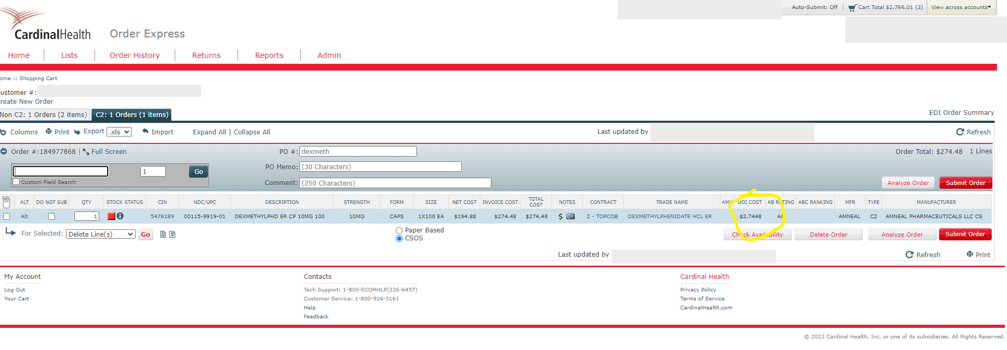Click the 2 - TOPCOB contract link
This screenshot has width=1007, height=350.
point(602,217)
